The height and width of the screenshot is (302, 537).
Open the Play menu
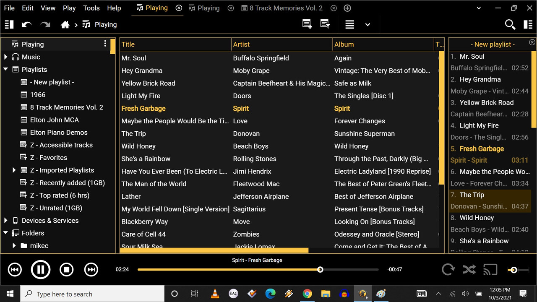pos(69,8)
